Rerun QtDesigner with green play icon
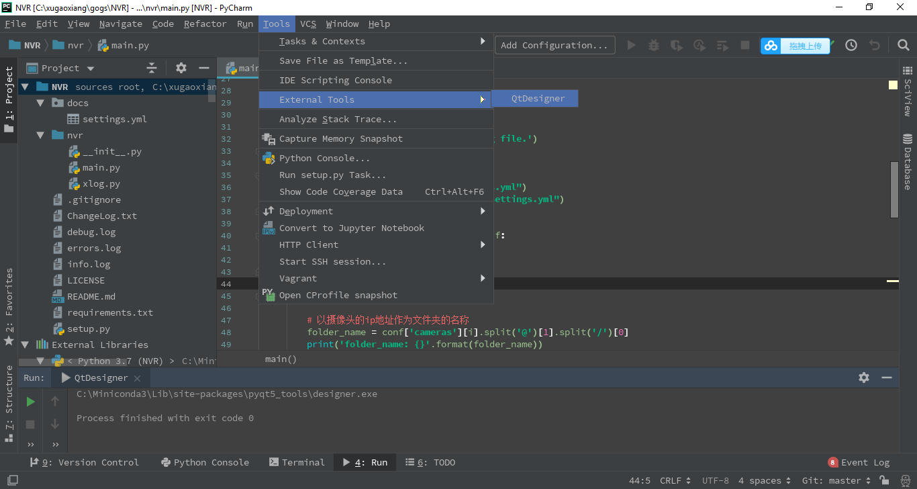The image size is (917, 489). click(x=30, y=402)
